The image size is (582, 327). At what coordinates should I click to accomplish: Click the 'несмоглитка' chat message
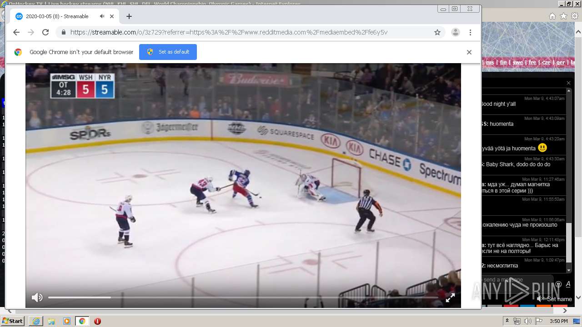pos(502,266)
